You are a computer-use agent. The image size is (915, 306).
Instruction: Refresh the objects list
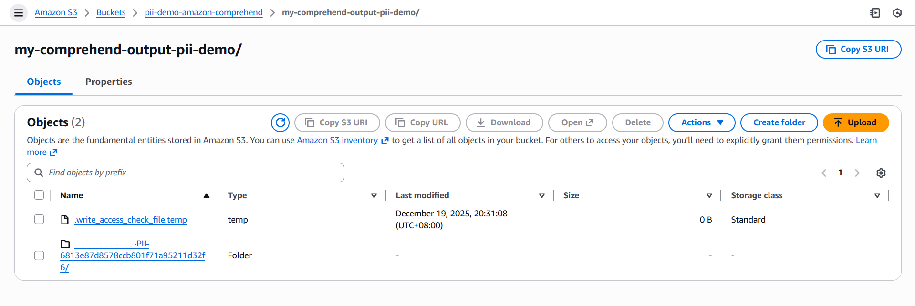pyautogui.click(x=281, y=122)
